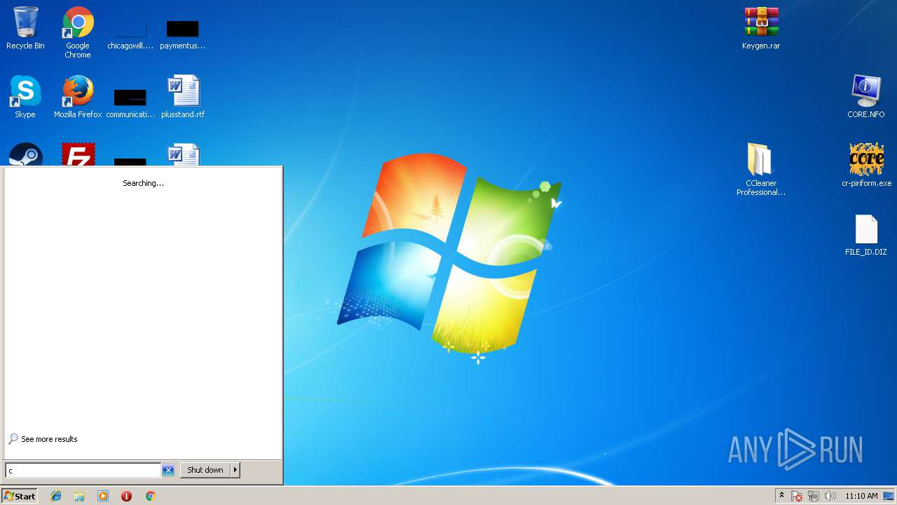The width and height of the screenshot is (897, 505).
Task: Expand the Shut down options arrow
Action: coord(235,470)
